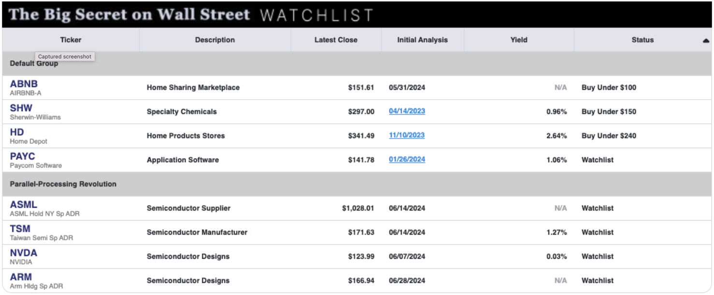Click the $297.00 latest close value
Screen dimensions: 714x295
pyautogui.click(x=361, y=112)
